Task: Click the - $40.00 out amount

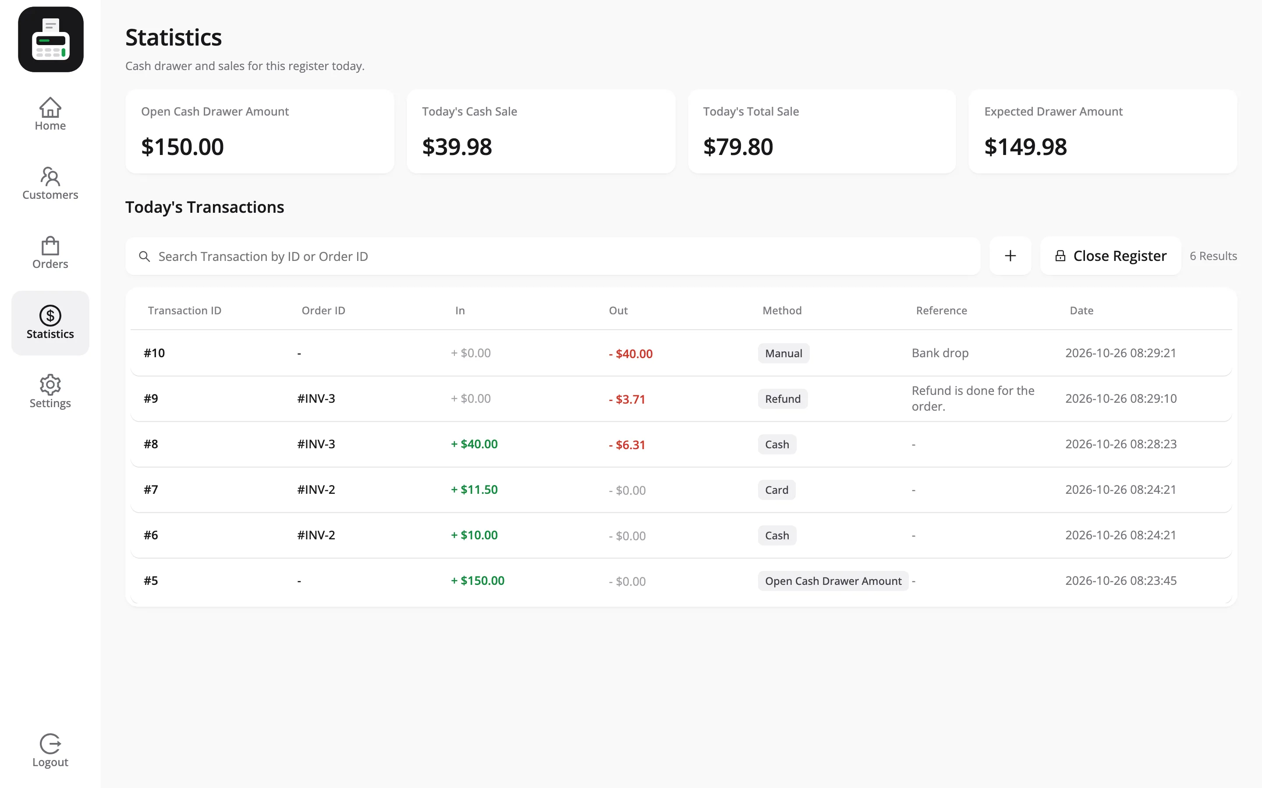Action: [x=631, y=354]
